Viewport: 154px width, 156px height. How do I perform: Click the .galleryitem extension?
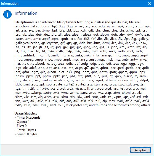pyautogui.click(x=50, y=43)
